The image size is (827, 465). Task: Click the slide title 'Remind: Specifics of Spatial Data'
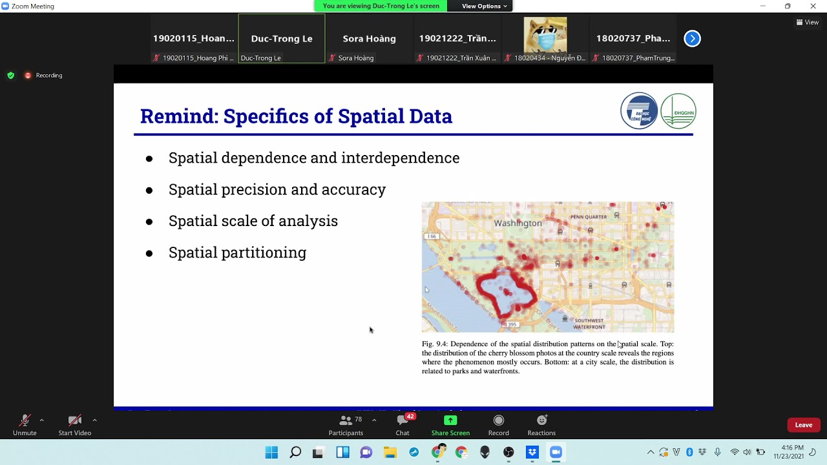coord(296,116)
